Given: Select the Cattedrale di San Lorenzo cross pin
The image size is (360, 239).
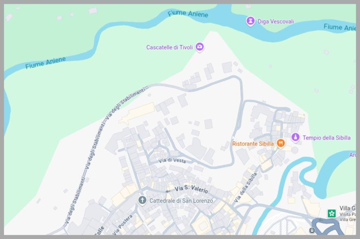Looking at the screenshot, I should (x=142, y=200).
